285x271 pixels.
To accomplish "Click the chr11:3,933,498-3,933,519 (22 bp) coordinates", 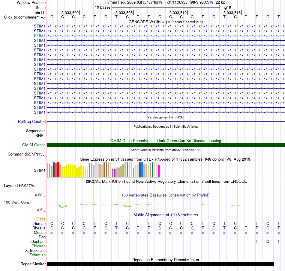I will pos(197,2).
